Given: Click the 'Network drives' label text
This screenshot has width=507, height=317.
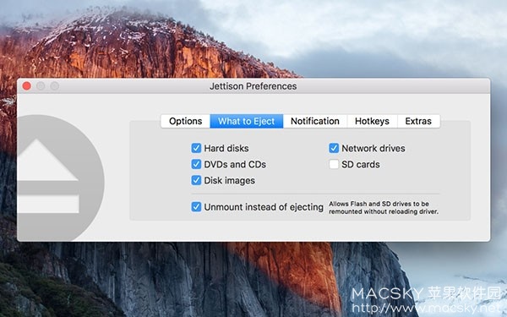Looking at the screenshot, I should (373, 149).
